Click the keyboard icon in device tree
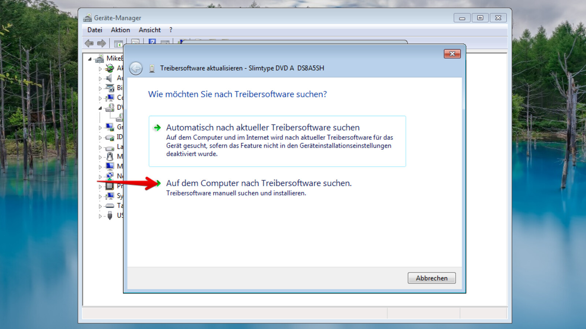The height and width of the screenshot is (329, 586). (110, 206)
